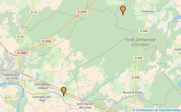
Task: Select the Saint-Martin-d'Abbat label
Action: 43,86
